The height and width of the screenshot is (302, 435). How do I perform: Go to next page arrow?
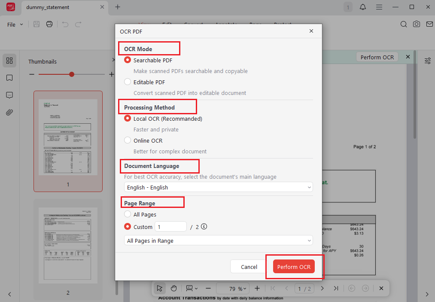click(322, 288)
